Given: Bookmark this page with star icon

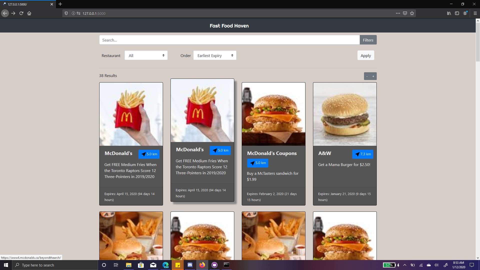Looking at the screenshot, I should [x=412, y=13].
